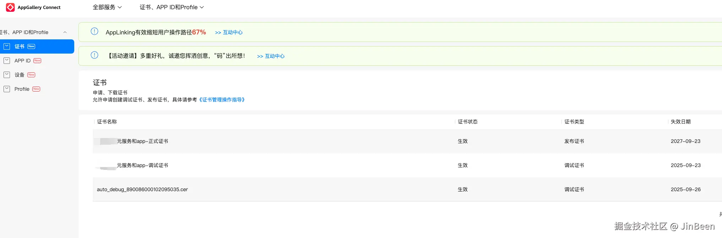Click the 设备 sidebar icon
722x238 pixels.
7,75
